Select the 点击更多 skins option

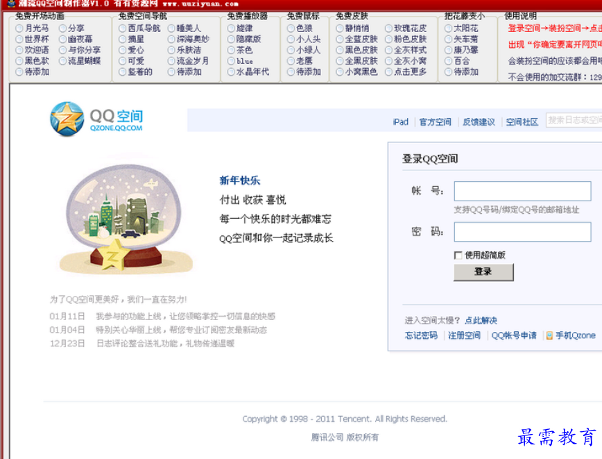tap(388, 72)
